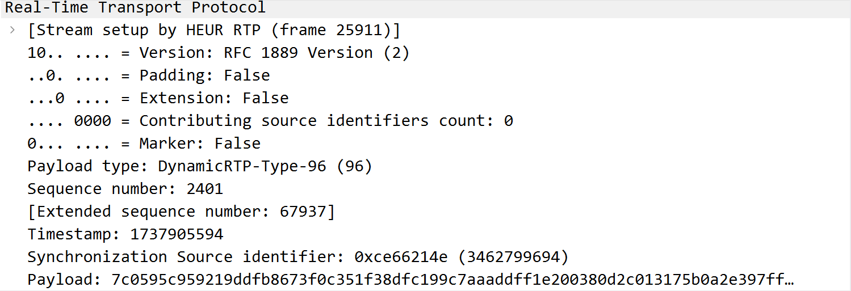Select Contributing source identifiers count field
851x291 pixels.
(x=425, y=120)
